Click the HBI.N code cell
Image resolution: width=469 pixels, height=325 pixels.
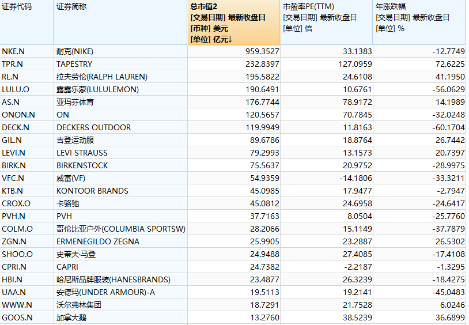coord(27,279)
